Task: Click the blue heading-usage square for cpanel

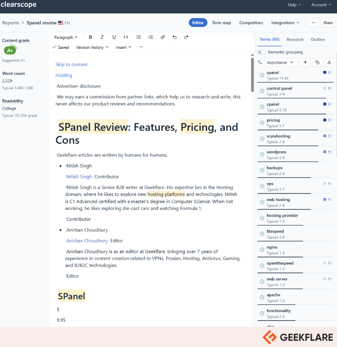Action: coord(325,104)
